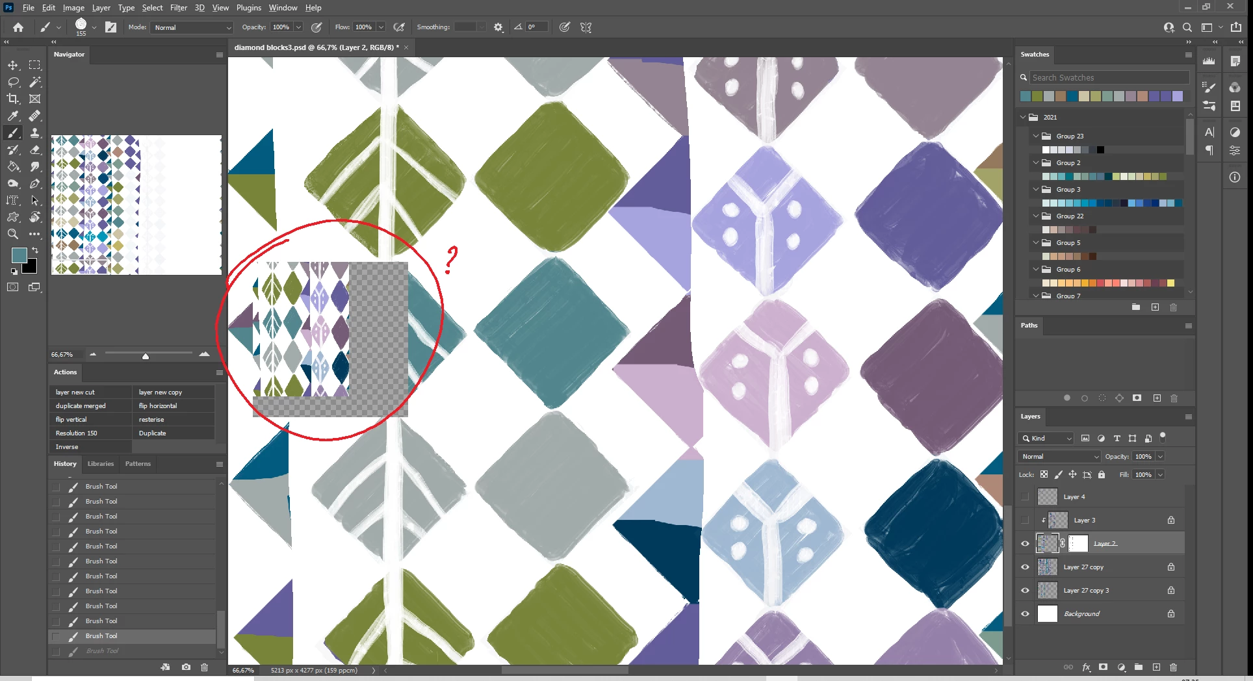Click the Home icon in options bar

[18, 27]
